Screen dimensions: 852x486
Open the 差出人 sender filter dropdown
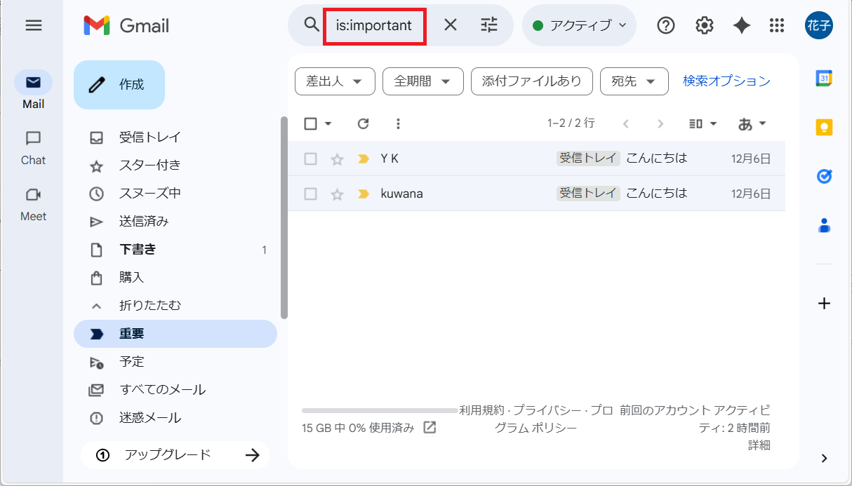click(x=335, y=81)
